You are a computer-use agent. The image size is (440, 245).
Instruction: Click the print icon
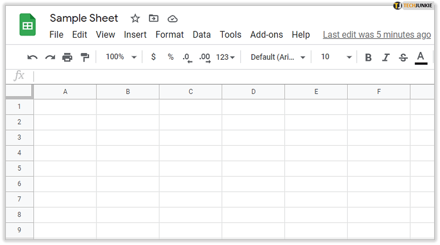tap(67, 57)
